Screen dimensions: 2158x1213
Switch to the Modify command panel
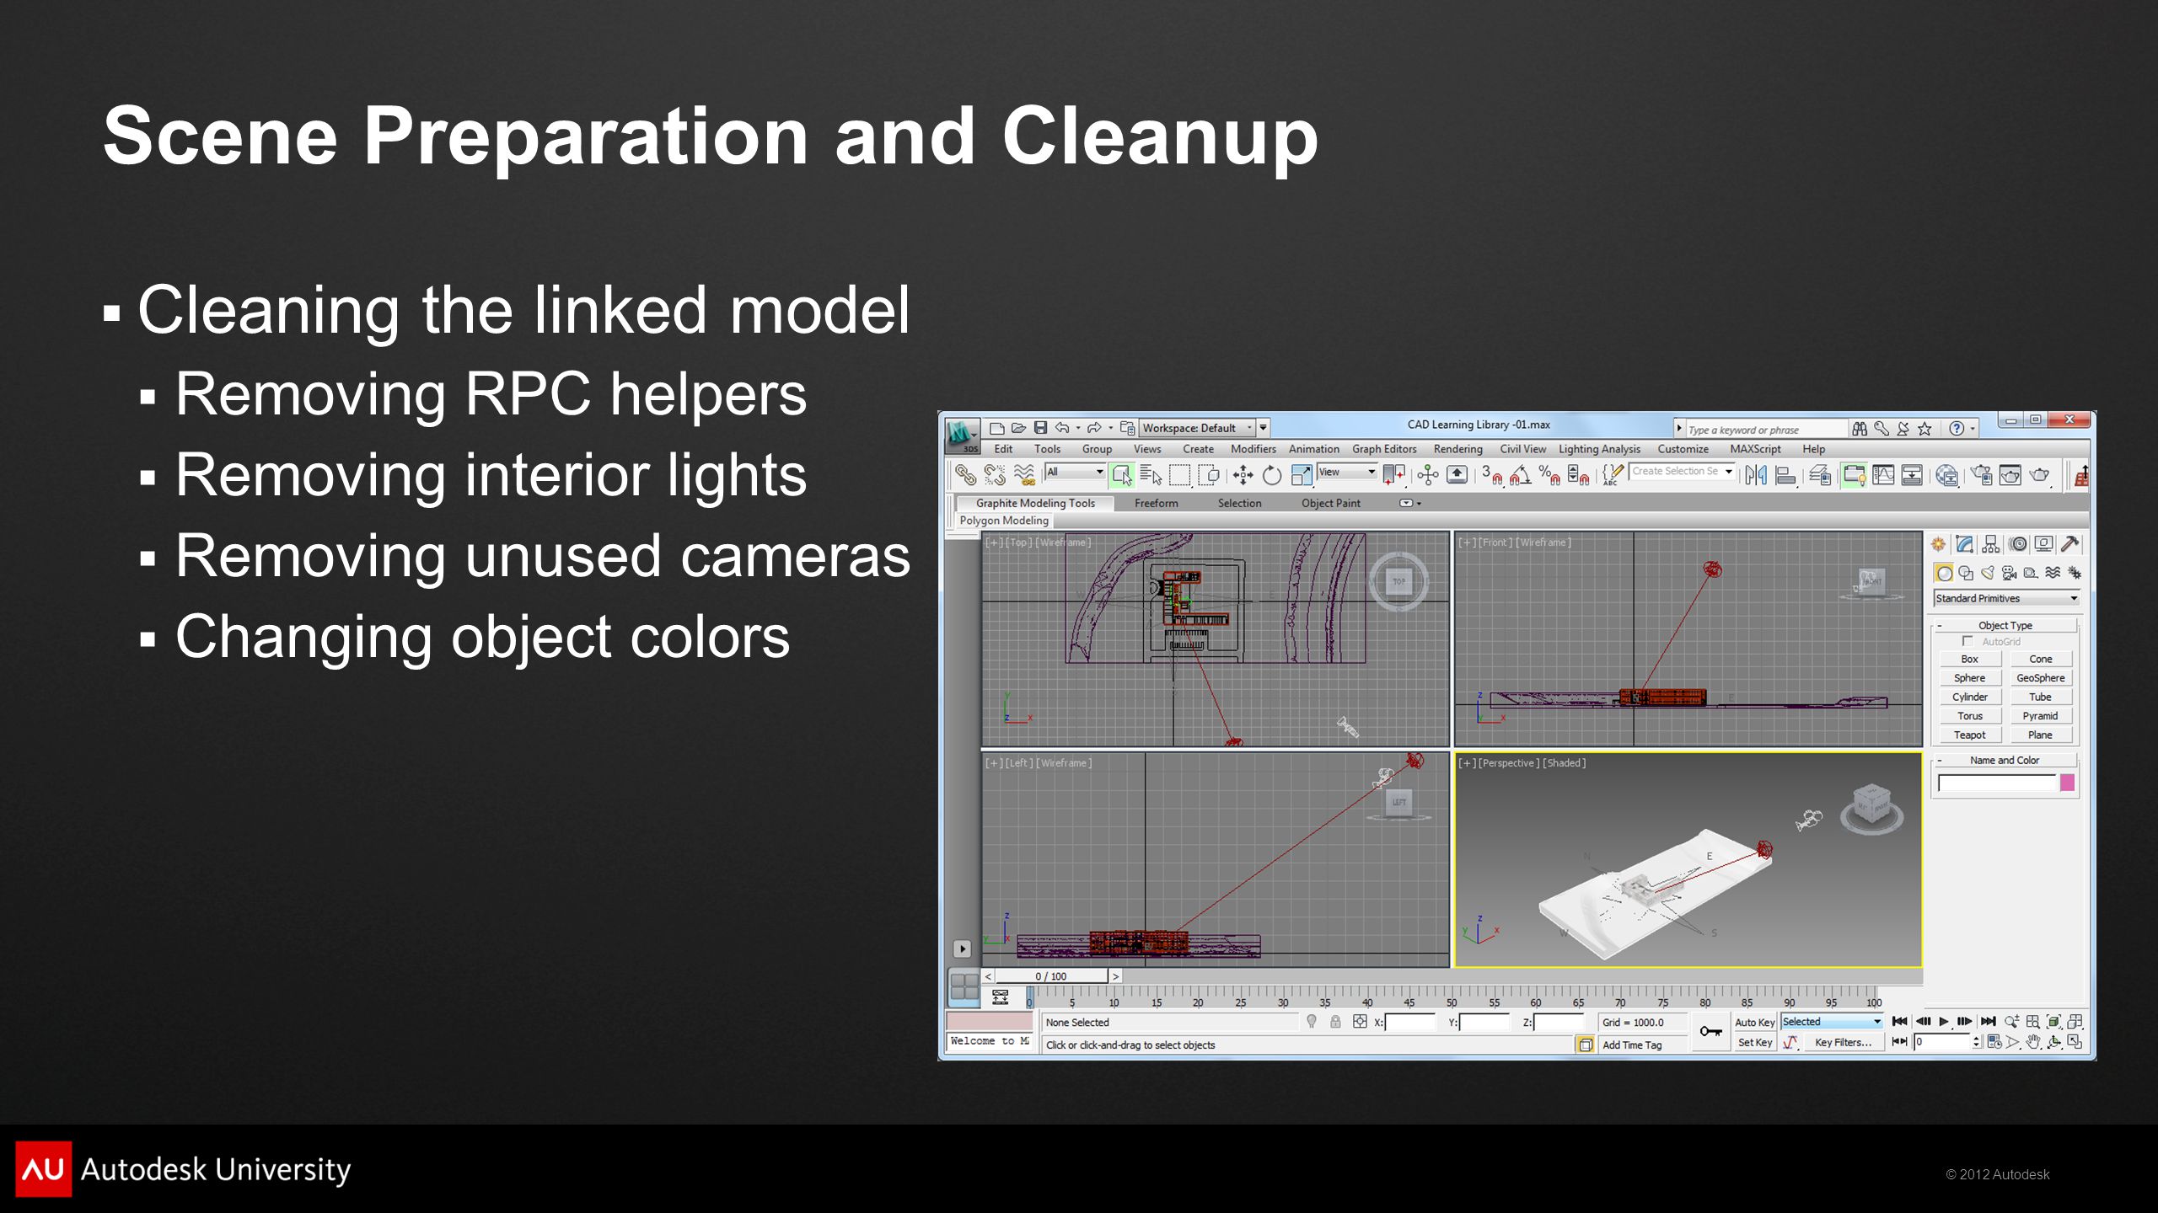pyautogui.click(x=1964, y=544)
